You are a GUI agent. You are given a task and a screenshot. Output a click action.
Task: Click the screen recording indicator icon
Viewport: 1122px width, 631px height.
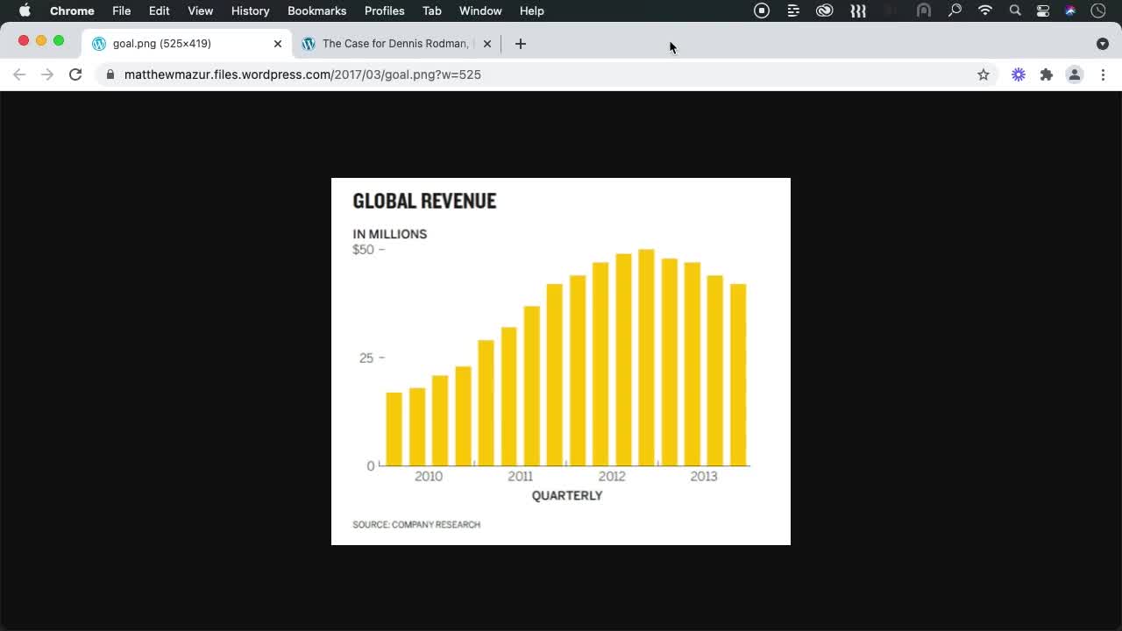tap(761, 11)
